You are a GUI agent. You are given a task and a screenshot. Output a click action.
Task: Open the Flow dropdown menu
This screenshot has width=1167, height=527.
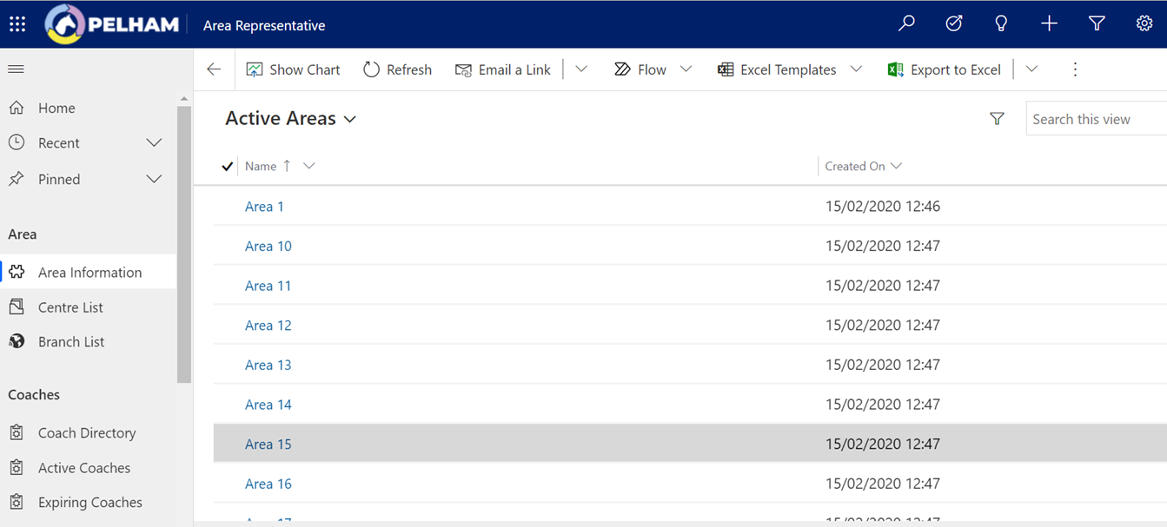[x=686, y=69]
